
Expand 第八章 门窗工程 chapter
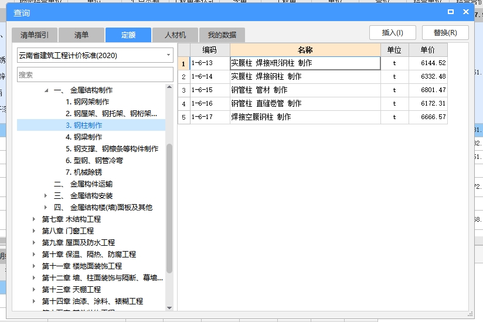tap(34, 231)
